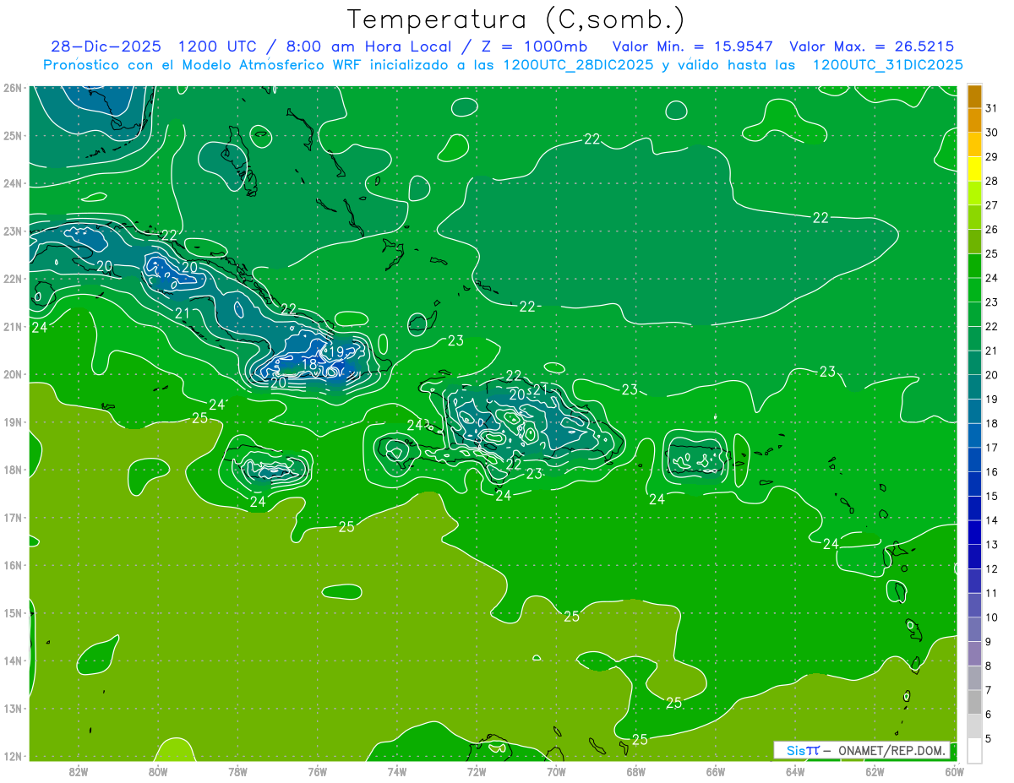Click the '80W' longitude axis label

pyautogui.click(x=158, y=772)
